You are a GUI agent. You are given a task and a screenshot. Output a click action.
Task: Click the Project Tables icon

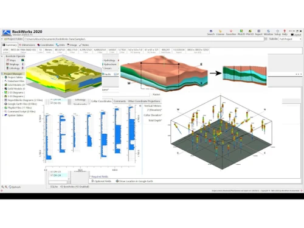pos(6,77)
